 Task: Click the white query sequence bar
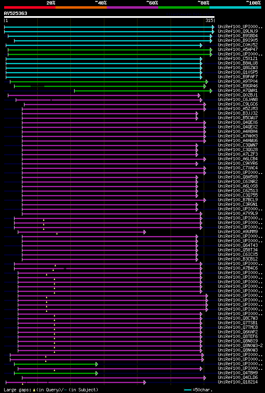[109, 17]
